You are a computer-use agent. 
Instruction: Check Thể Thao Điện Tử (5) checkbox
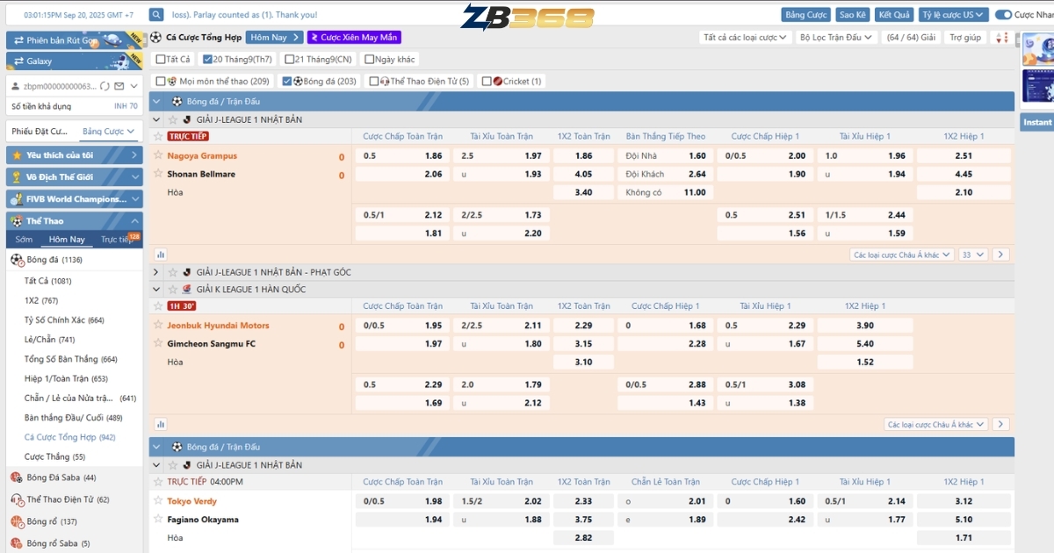tap(374, 81)
